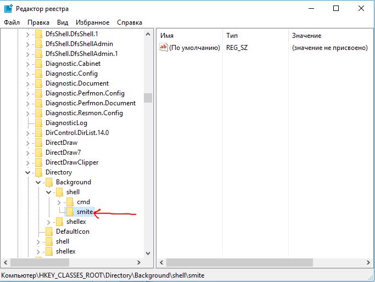Select the (По умолчанию) value
The image size is (375, 282).
pos(194,48)
